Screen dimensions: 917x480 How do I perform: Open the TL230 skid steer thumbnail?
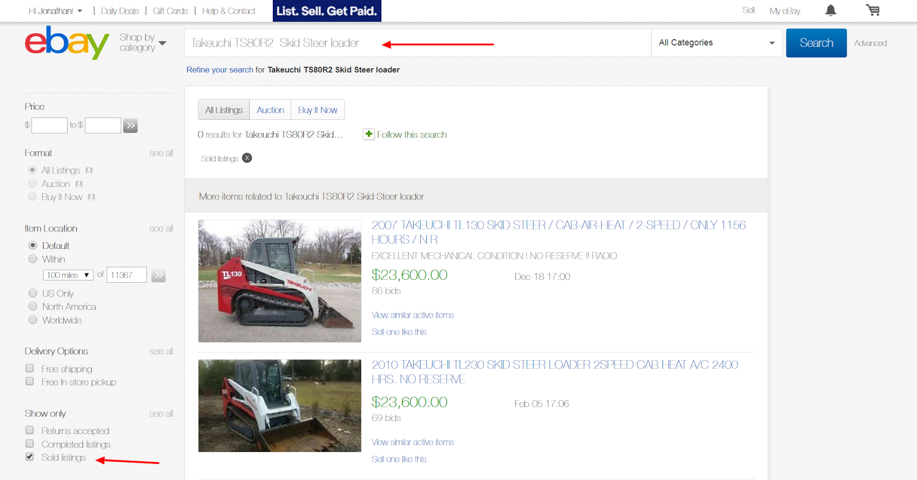pos(280,405)
